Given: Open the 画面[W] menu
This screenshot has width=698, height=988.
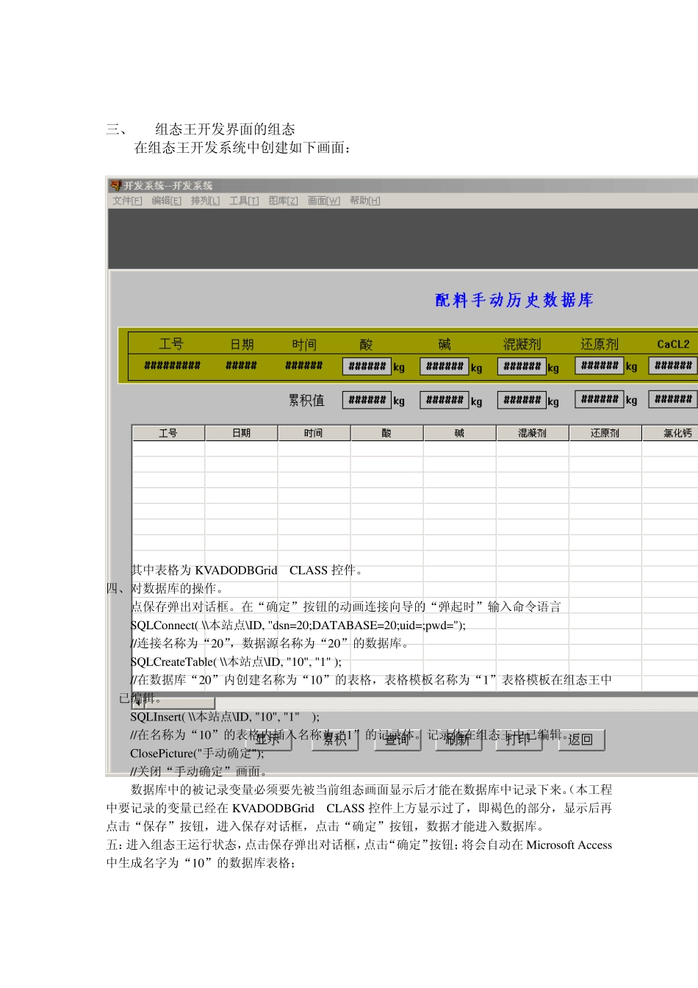Looking at the screenshot, I should pyautogui.click(x=323, y=201).
